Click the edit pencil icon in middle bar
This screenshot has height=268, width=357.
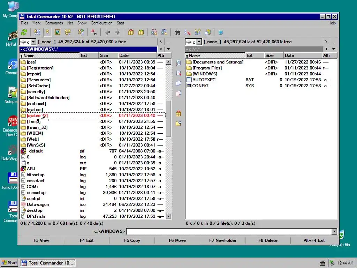(x=178, y=73)
